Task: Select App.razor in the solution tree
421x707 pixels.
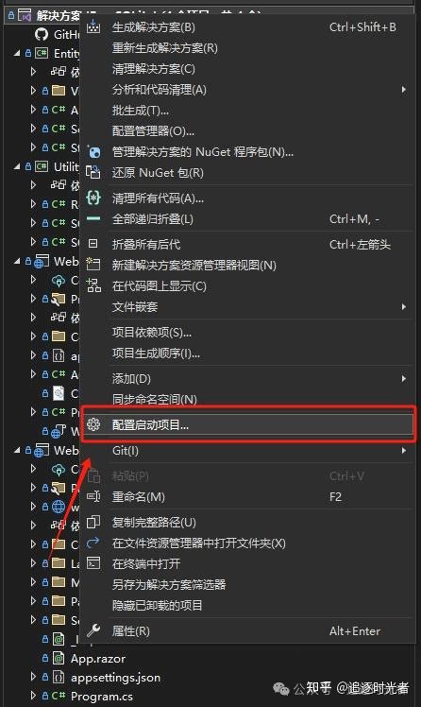Action: coord(98,659)
